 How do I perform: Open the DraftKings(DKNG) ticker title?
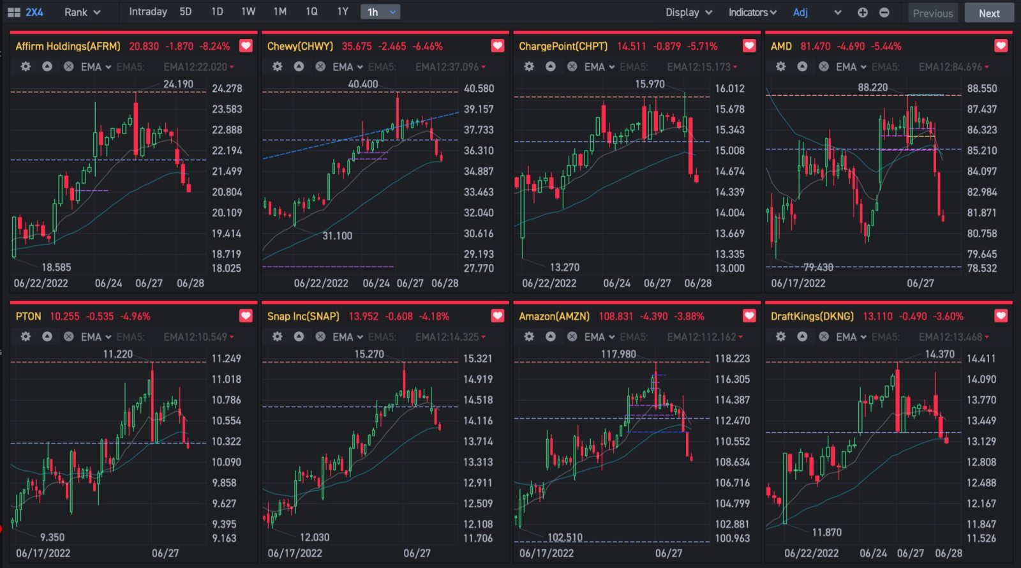coord(812,316)
